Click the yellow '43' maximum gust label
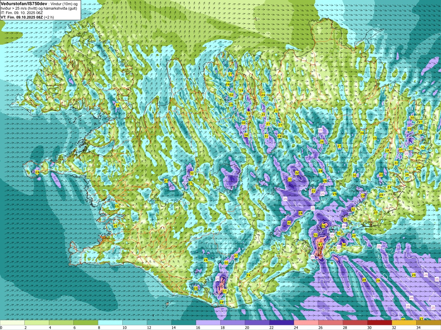Image resolution: width=441 pixels, height=330 pixels. [x=320, y=245]
